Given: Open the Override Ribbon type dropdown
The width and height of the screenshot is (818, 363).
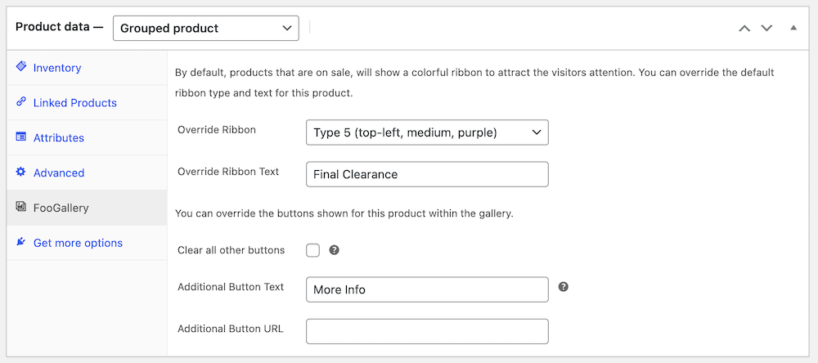Looking at the screenshot, I should pos(427,132).
